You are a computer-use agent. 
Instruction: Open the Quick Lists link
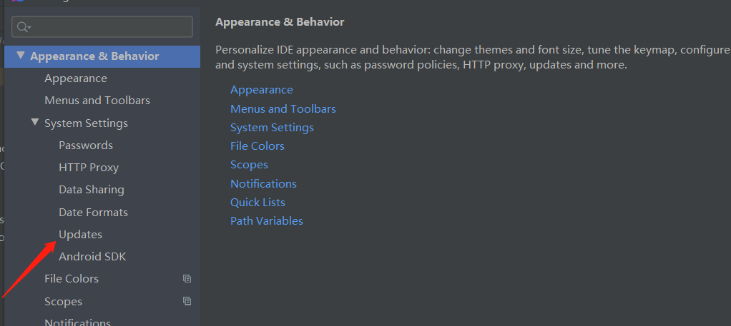click(257, 203)
